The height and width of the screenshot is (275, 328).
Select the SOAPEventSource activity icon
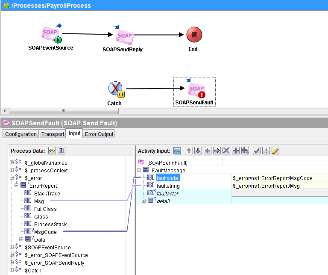[51, 33]
